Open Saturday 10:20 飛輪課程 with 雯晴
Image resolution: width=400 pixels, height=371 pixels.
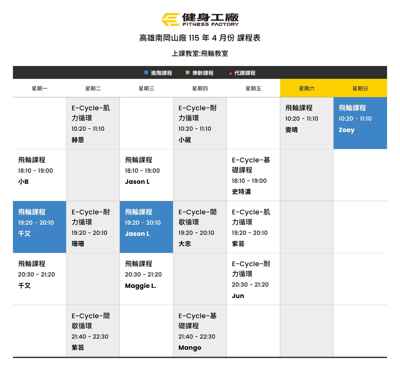[307, 123]
